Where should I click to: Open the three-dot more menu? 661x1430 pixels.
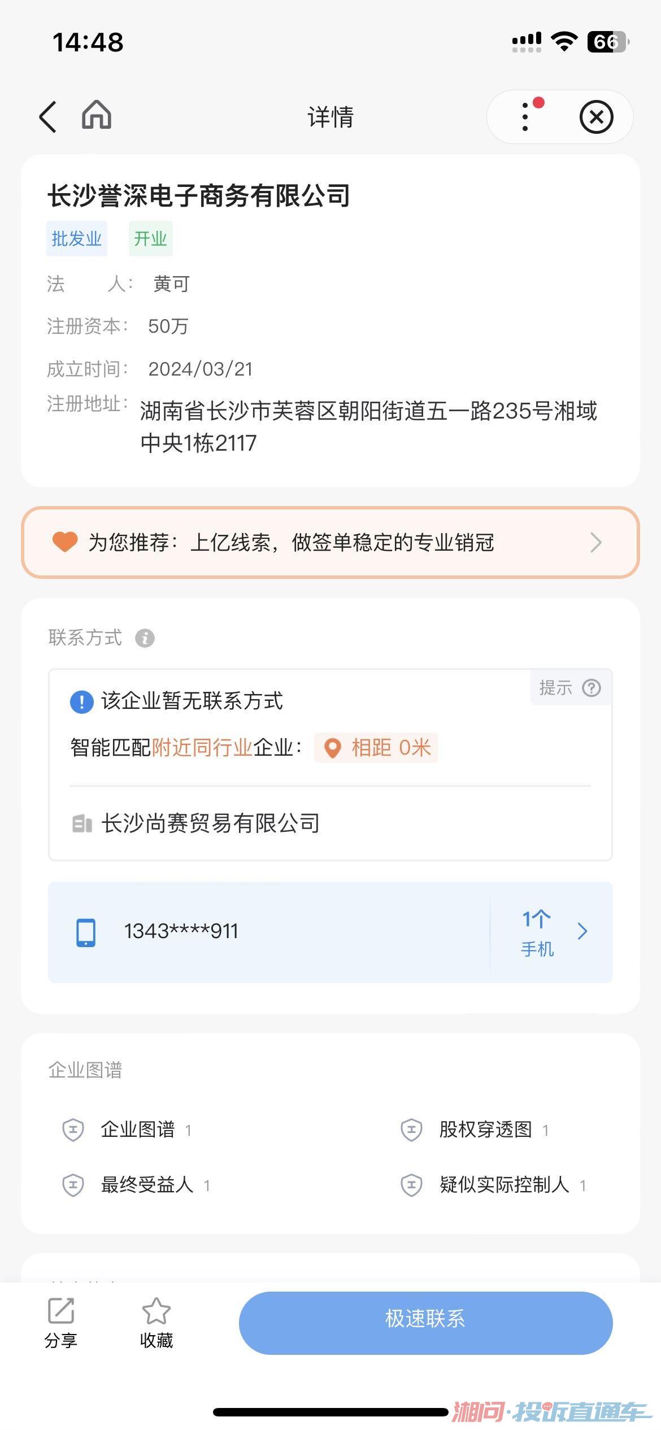pos(525,117)
